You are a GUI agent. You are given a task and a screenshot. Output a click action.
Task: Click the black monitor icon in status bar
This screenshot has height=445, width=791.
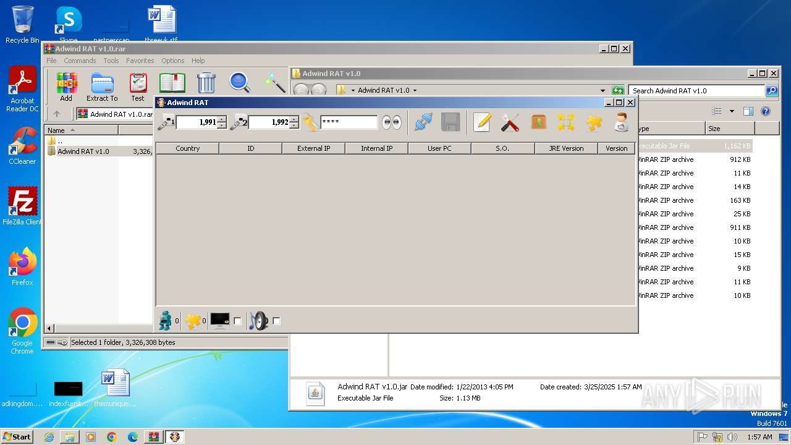[220, 321]
